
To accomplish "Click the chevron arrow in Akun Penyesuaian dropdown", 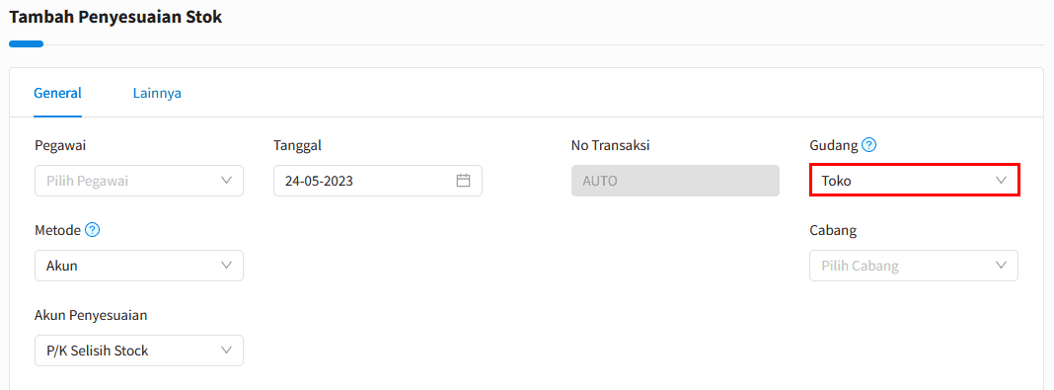I will pos(227,351).
